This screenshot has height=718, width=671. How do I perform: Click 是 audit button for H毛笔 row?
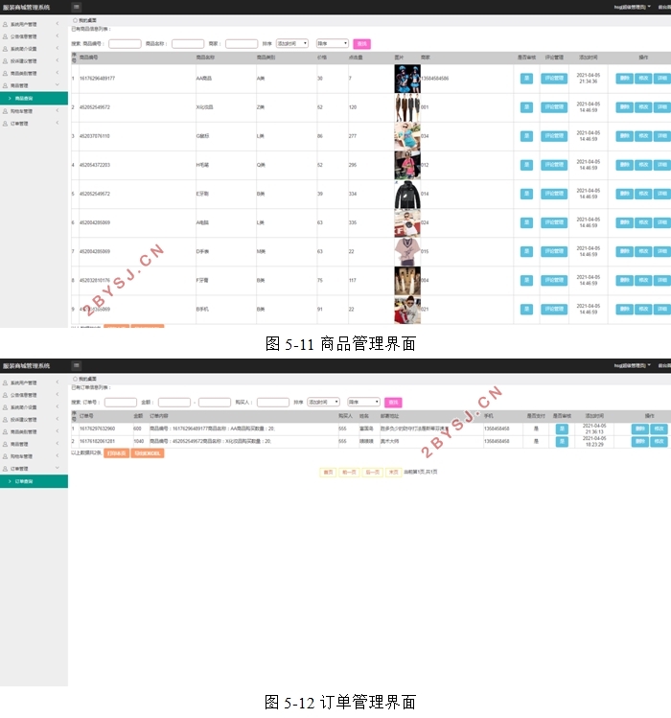526,165
